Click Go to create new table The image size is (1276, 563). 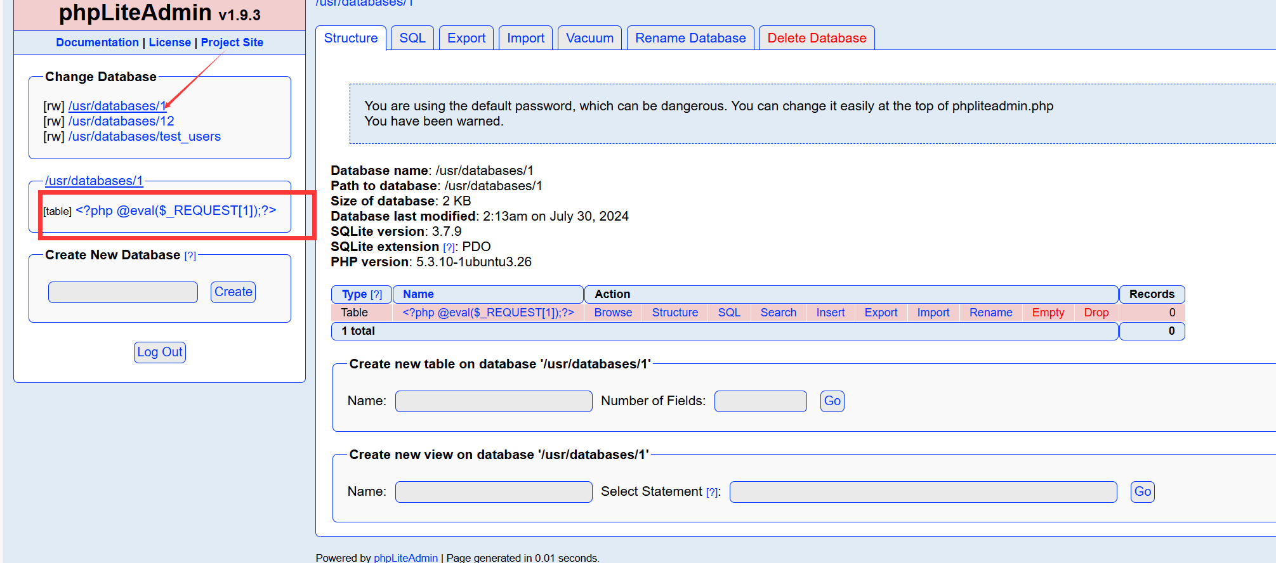pyautogui.click(x=832, y=401)
